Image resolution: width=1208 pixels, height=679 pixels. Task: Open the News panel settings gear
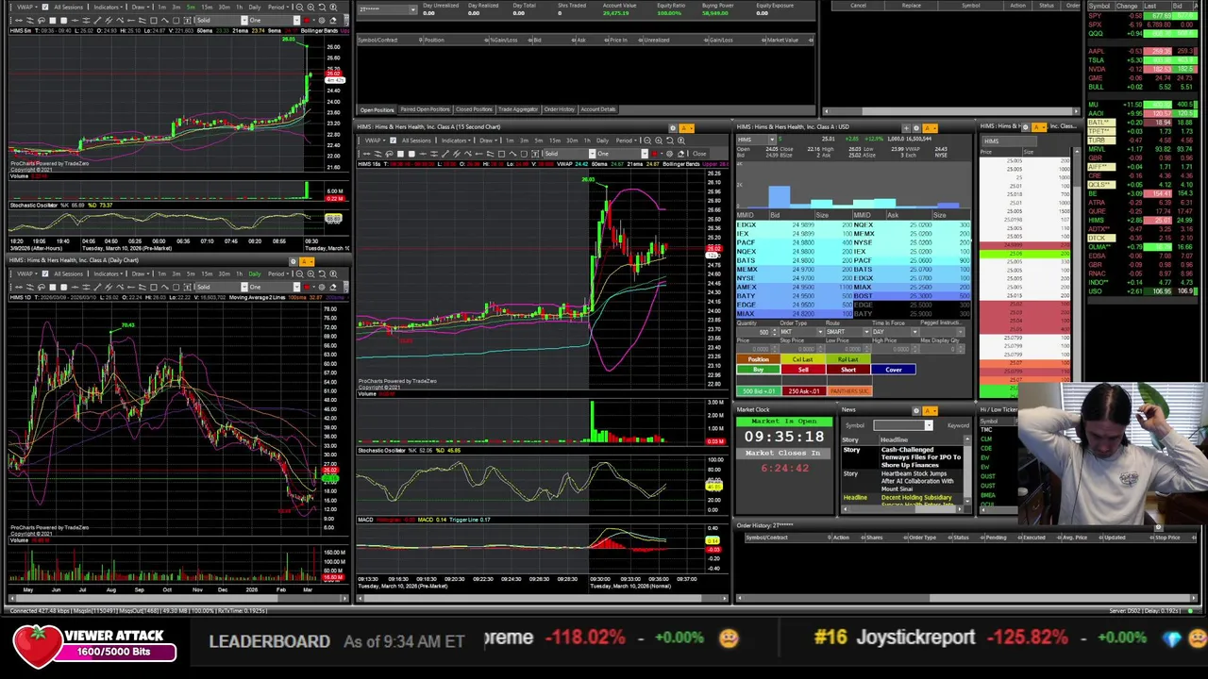[916, 411]
